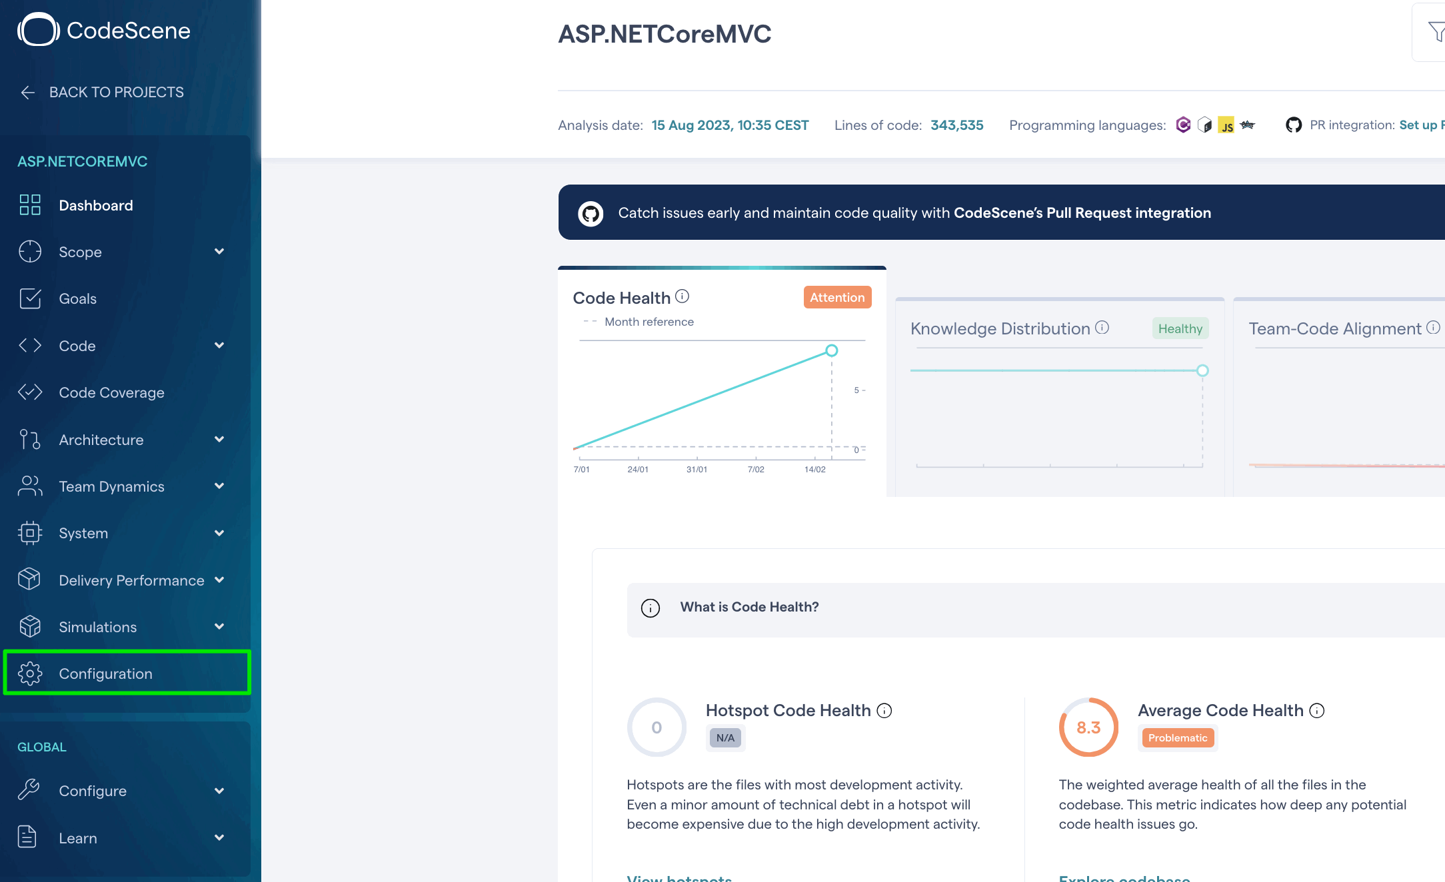Expand the Delivery Performance menu chevron
This screenshot has width=1445, height=882.
point(219,580)
